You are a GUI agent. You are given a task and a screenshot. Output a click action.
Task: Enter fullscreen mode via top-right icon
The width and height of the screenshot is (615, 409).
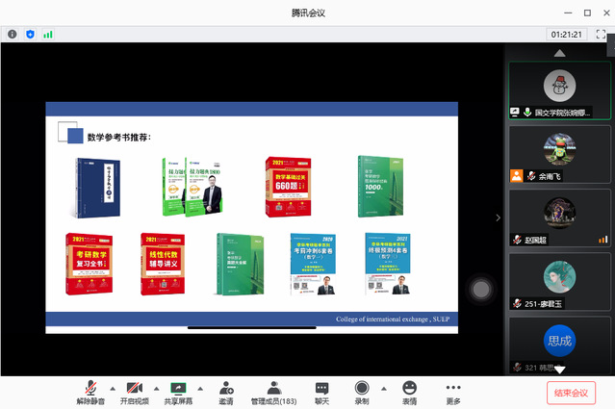601,34
